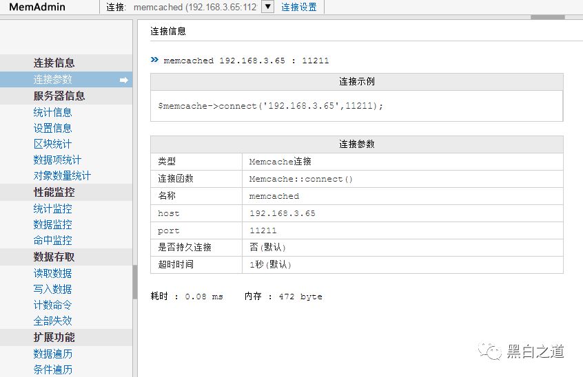Open 统计信息 in sidebar
The image size is (583, 377).
click(52, 112)
